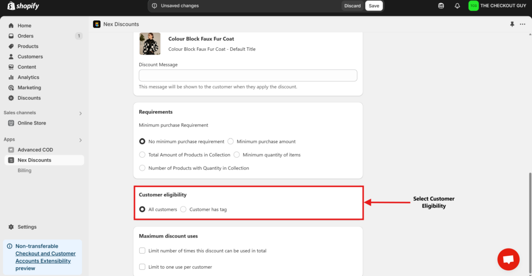Pin the Nex Discounts app
Image resolution: width=532 pixels, height=276 pixels.
click(512, 24)
